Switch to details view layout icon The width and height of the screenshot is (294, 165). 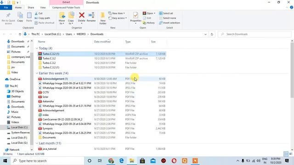click(x=286, y=154)
